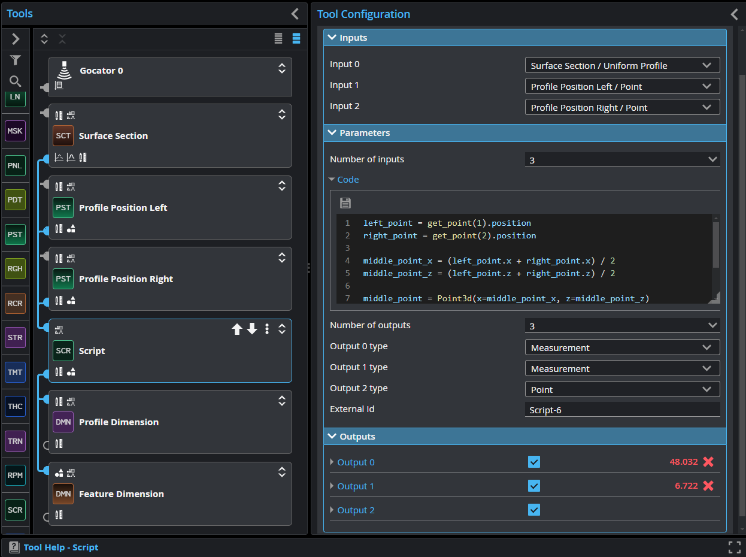Select the PNL tool icon in sidebar

point(16,165)
